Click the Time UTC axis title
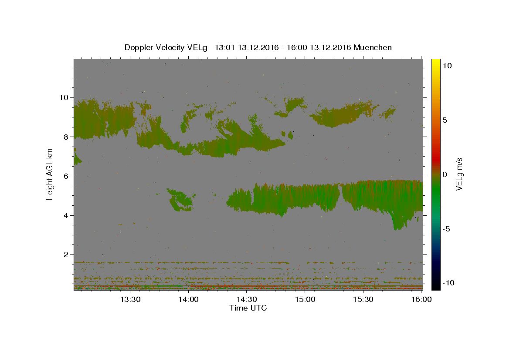 (248, 308)
